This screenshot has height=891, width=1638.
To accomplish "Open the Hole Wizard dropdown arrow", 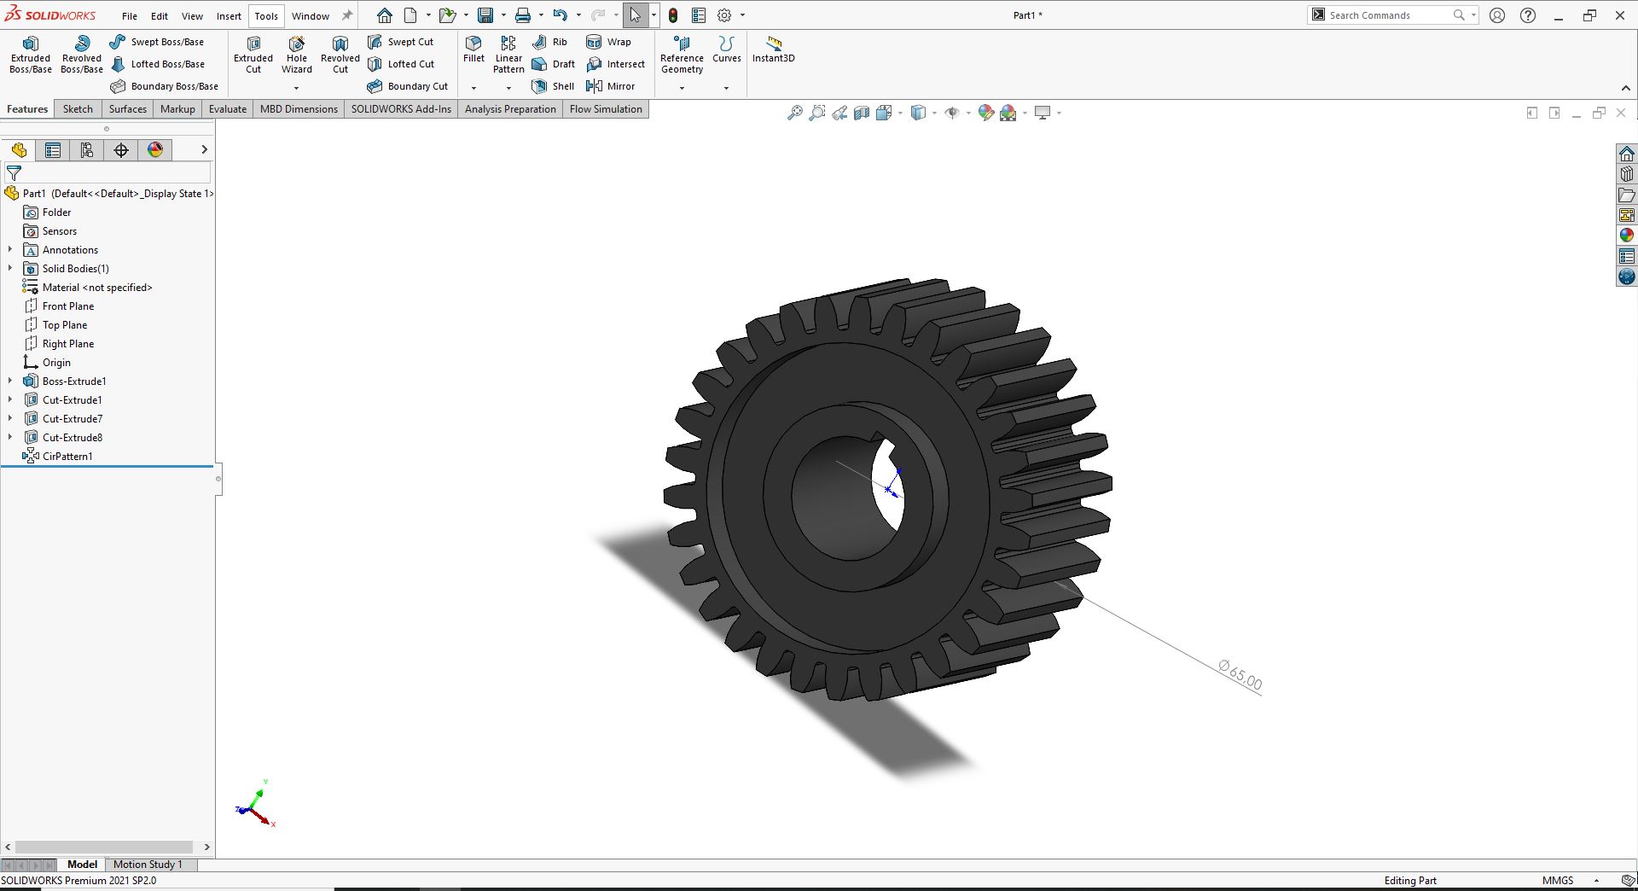I will click(x=297, y=88).
